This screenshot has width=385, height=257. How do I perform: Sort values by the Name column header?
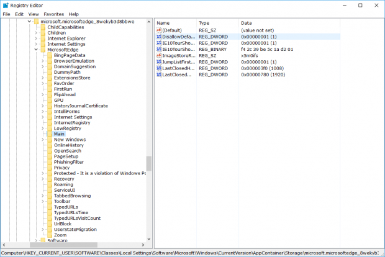(x=175, y=22)
